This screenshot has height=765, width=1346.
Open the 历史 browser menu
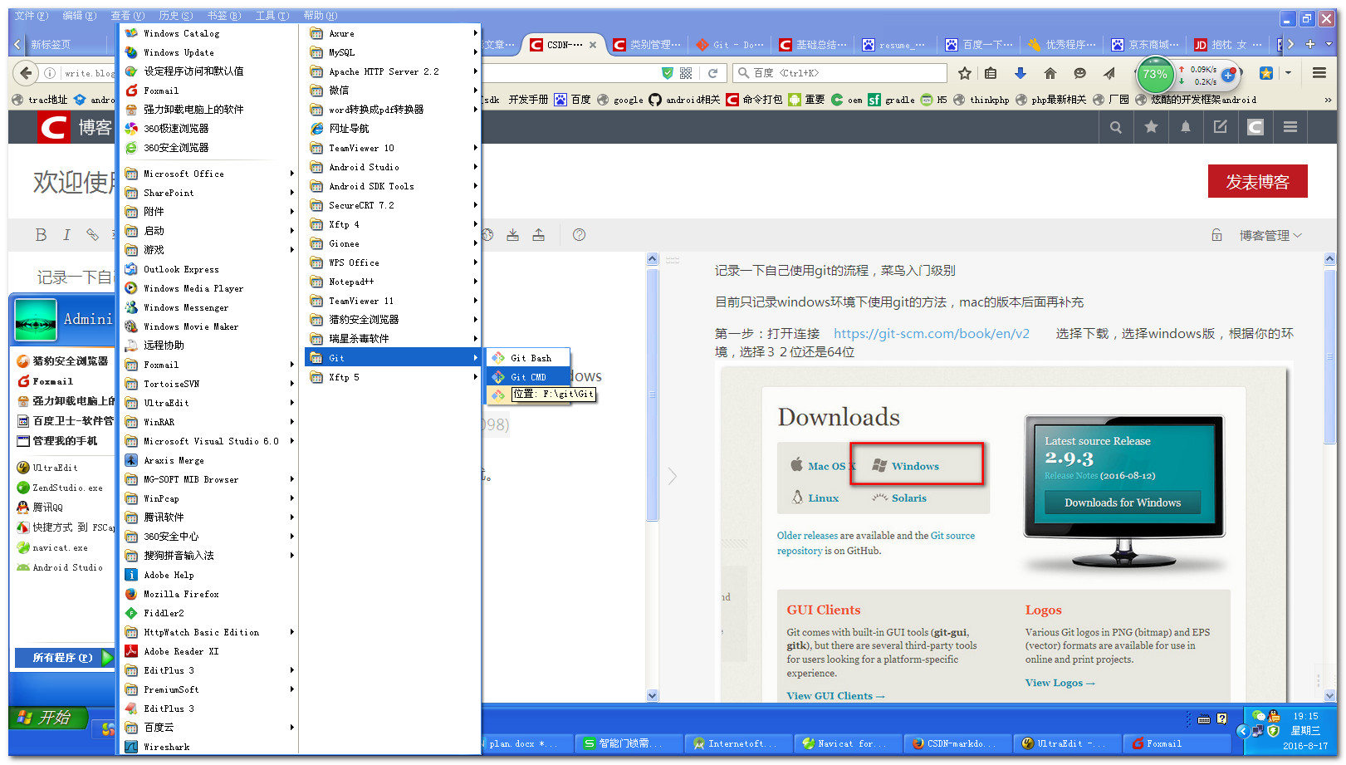175,16
